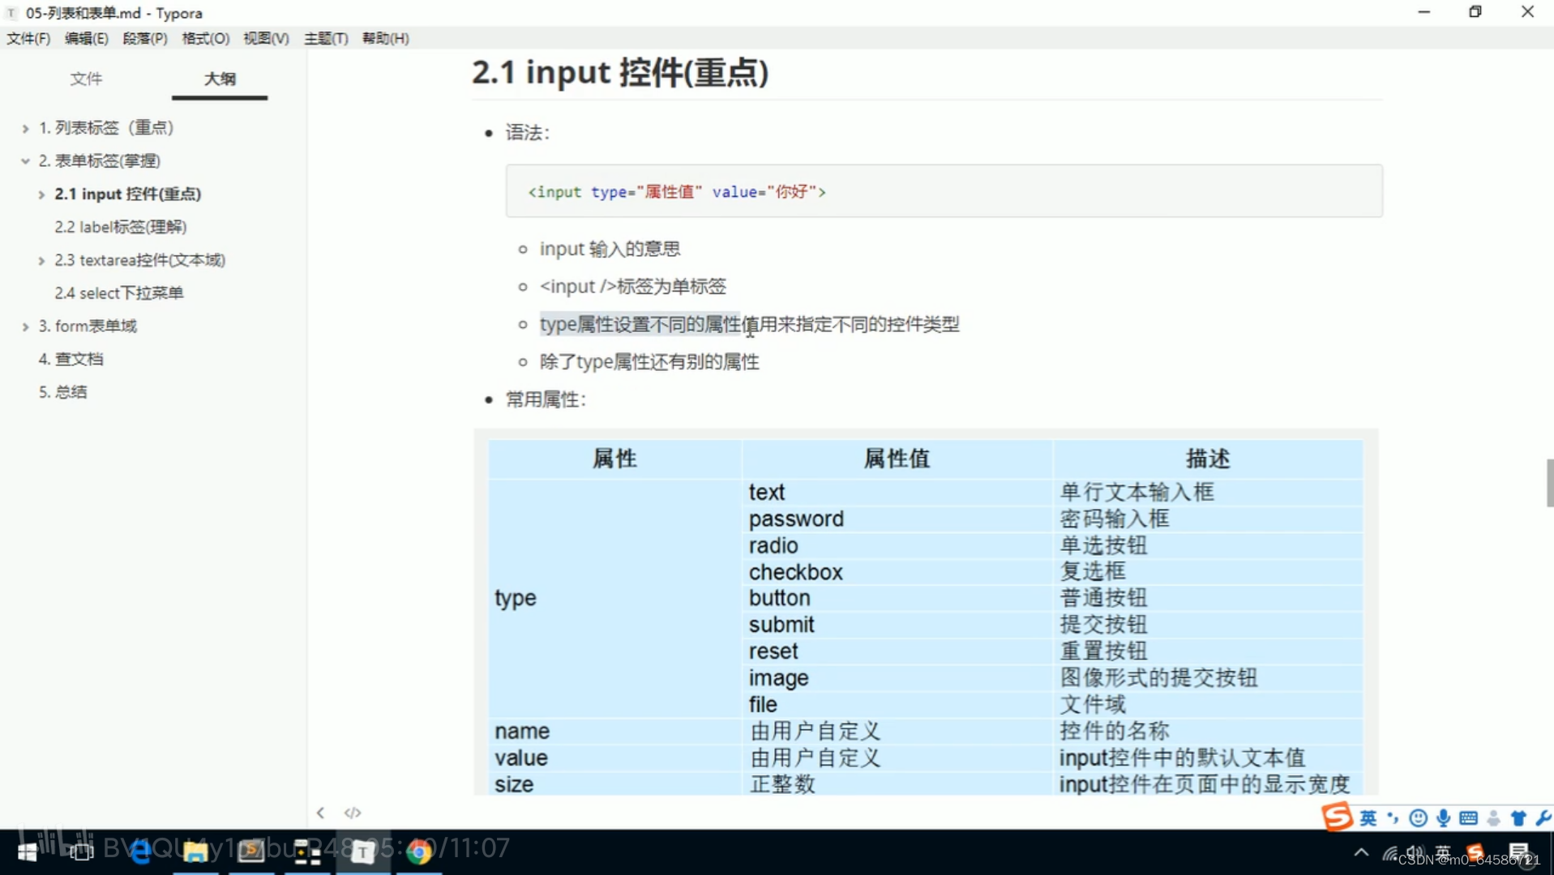
Task: Open the 视图(V) menu
Action: point(266,38)
